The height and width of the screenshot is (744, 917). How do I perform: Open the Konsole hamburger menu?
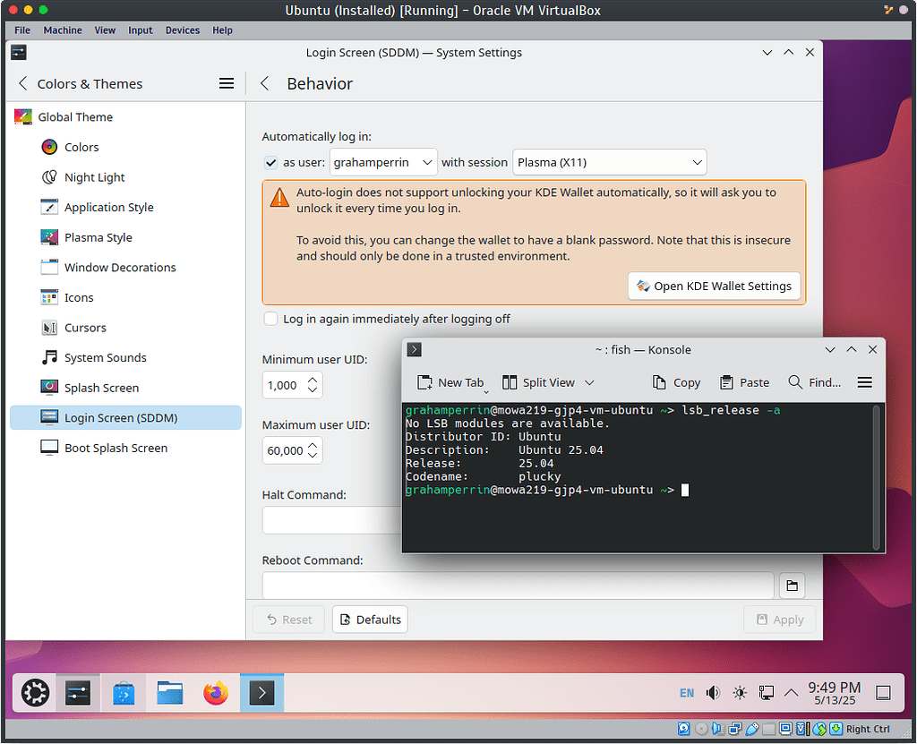[864, 382]
